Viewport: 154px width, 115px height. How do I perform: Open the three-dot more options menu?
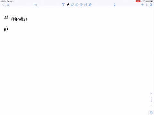coord(147,5)
